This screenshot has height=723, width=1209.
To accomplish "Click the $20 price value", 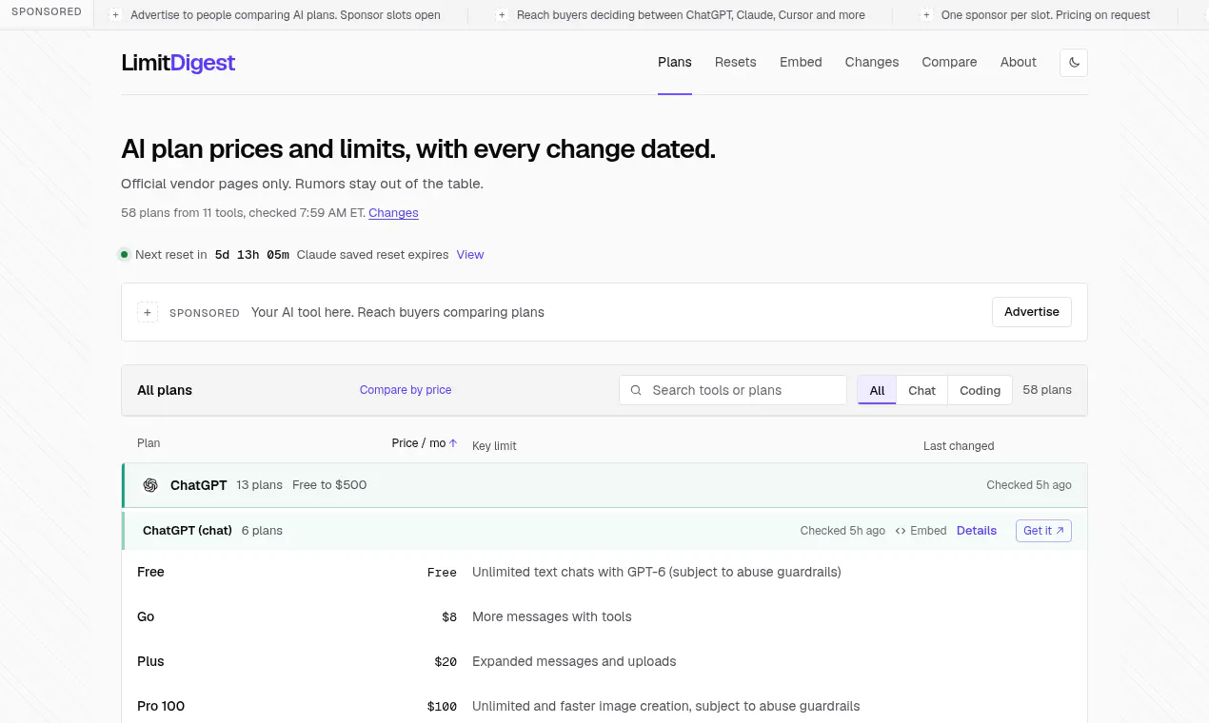I will tap(446, 662).
